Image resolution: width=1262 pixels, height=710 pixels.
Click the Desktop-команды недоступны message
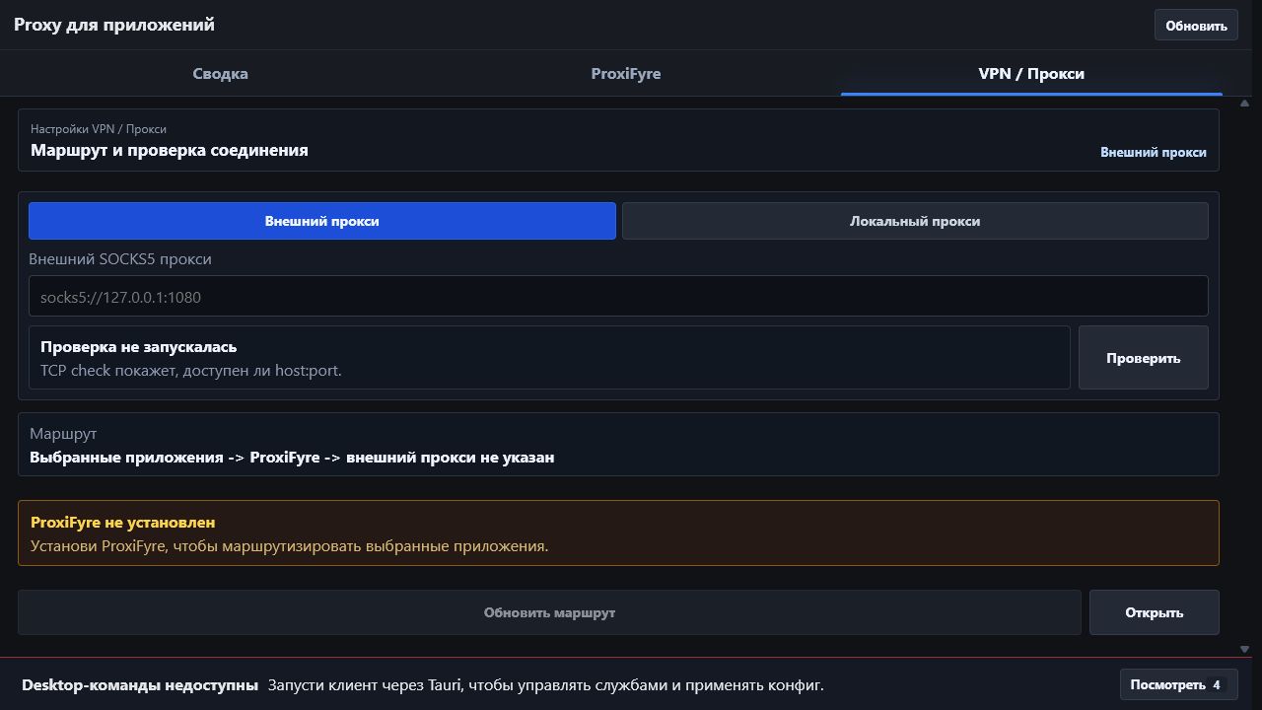click(x=140, y=685)
